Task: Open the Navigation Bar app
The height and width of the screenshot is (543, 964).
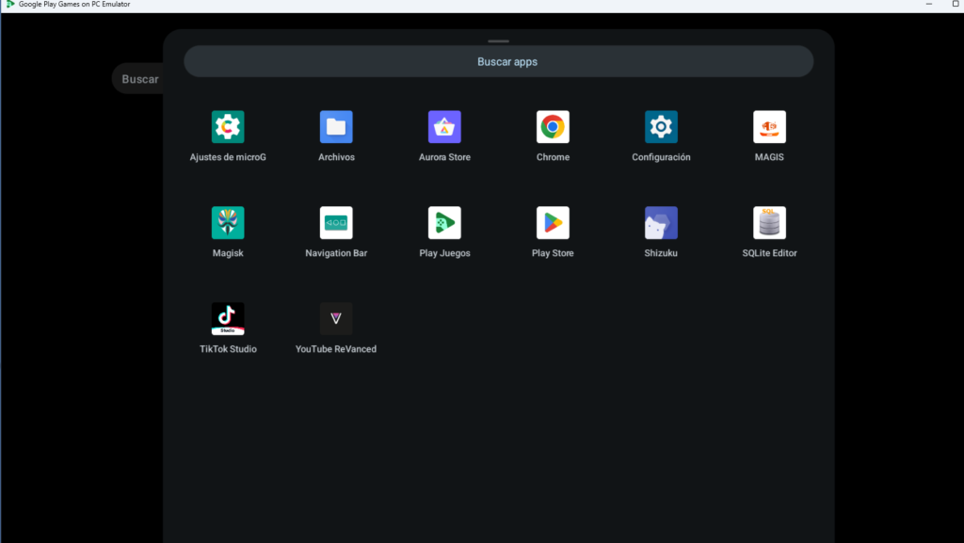Action: [x=336, y=223]
